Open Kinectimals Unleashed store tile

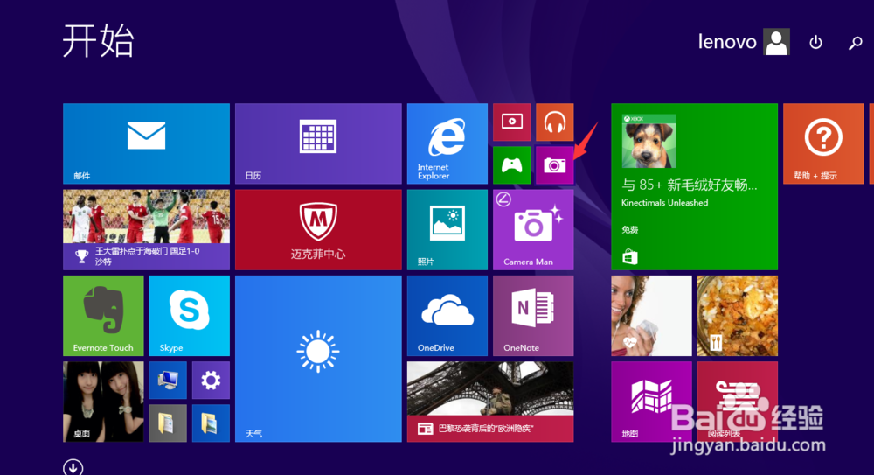(694, 186)
